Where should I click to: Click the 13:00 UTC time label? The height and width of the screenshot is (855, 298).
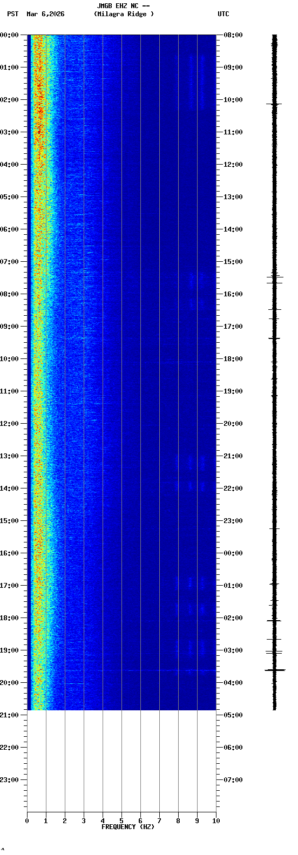tap(233, 197)
